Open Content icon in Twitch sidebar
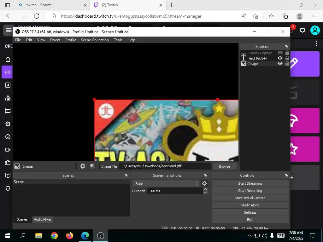Screen dimensions: 323x242 pos(8,111)
